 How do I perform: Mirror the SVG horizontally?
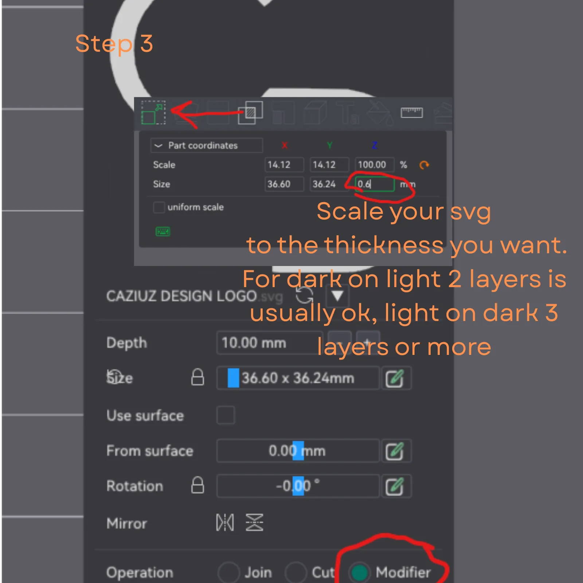tap(225, 523)
